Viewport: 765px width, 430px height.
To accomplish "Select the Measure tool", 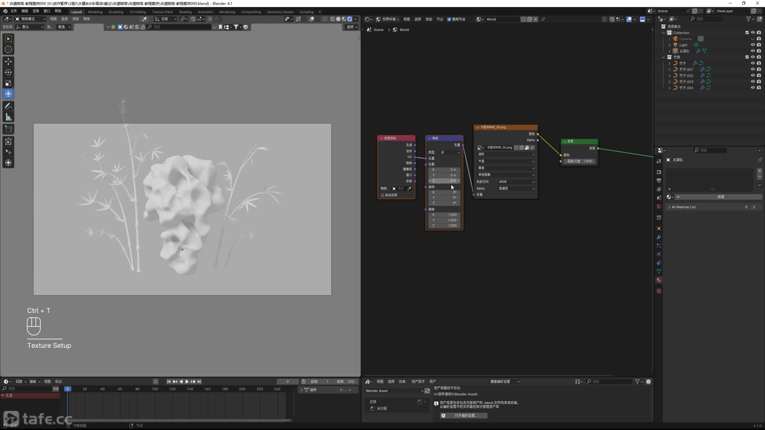I will pos(8,117).
